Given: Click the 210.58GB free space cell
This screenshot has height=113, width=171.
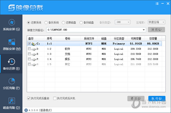Looking at the screenshot, I should pos(136,54).
